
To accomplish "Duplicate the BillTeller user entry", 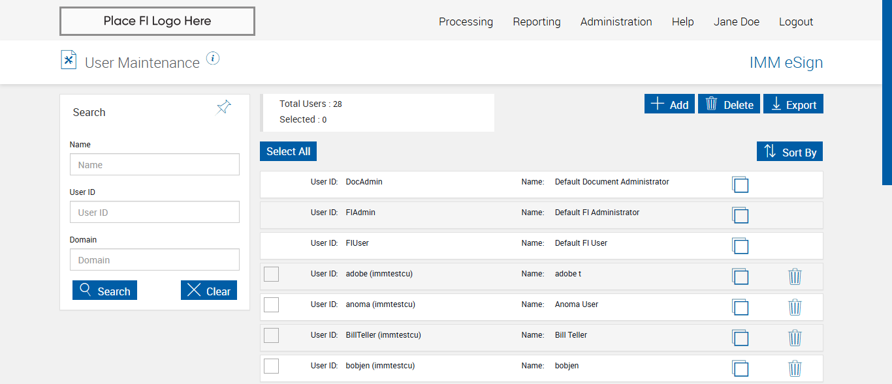I will tap(740, 338).
